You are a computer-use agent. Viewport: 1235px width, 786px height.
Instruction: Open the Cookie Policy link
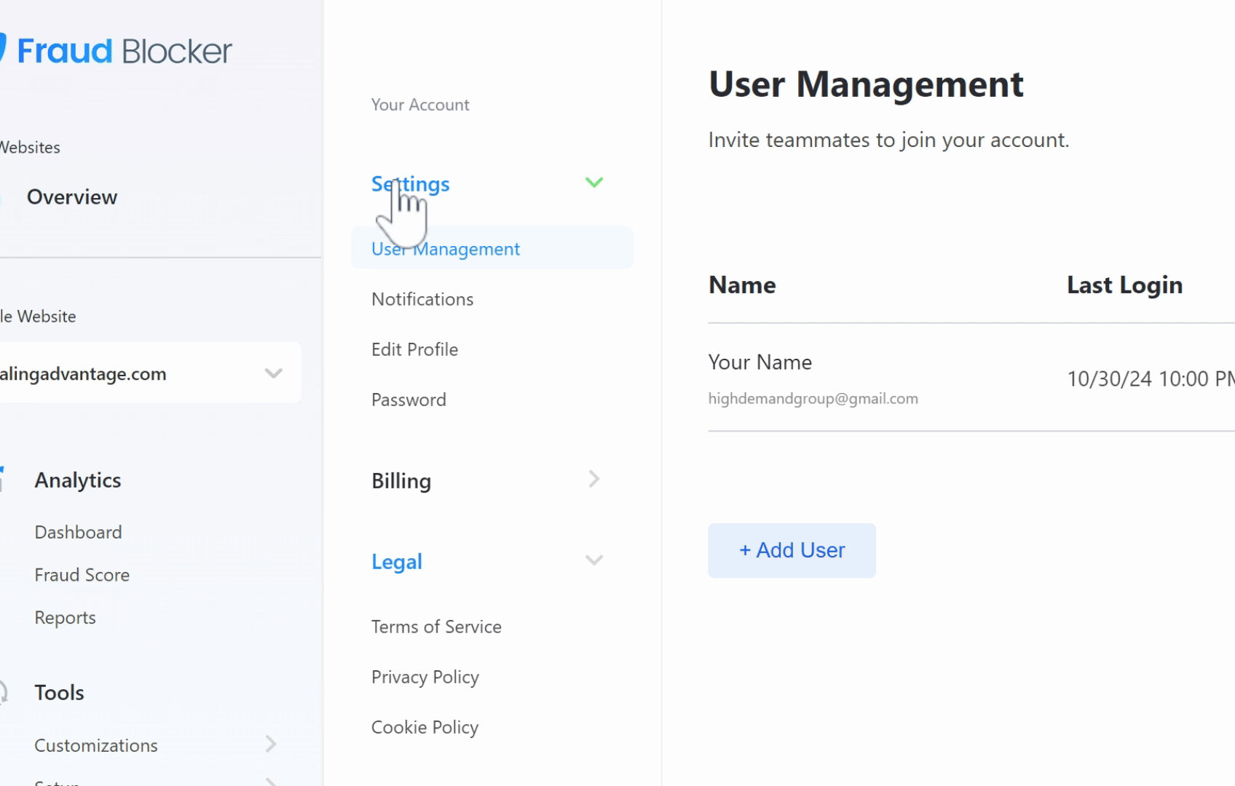point(425,727)
